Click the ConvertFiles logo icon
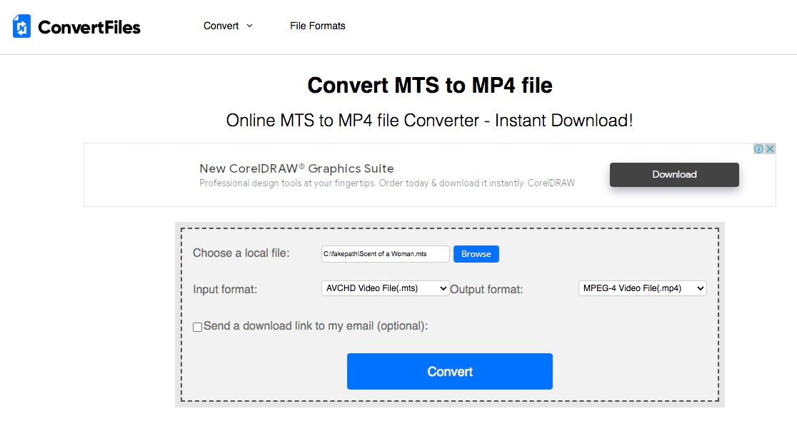Viewport: 797px width, 421px height. pos(22,26)
